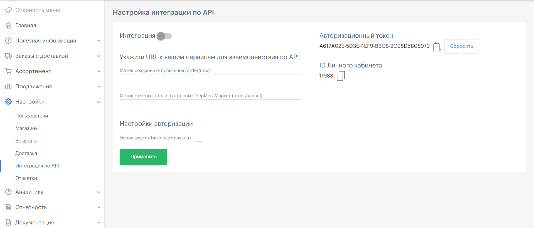Open the Этикетки submenu item
The width and height of the screenshot is (534, 228).
26,178
